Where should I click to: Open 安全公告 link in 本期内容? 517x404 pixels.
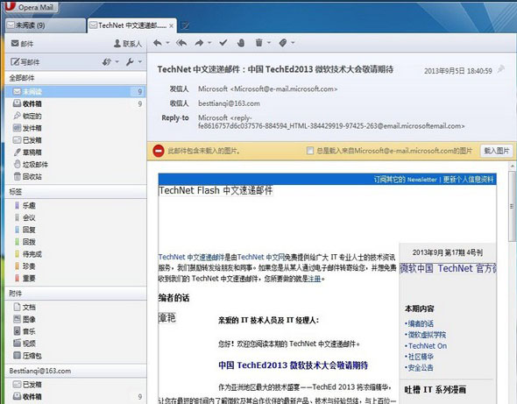coord(421,367)
